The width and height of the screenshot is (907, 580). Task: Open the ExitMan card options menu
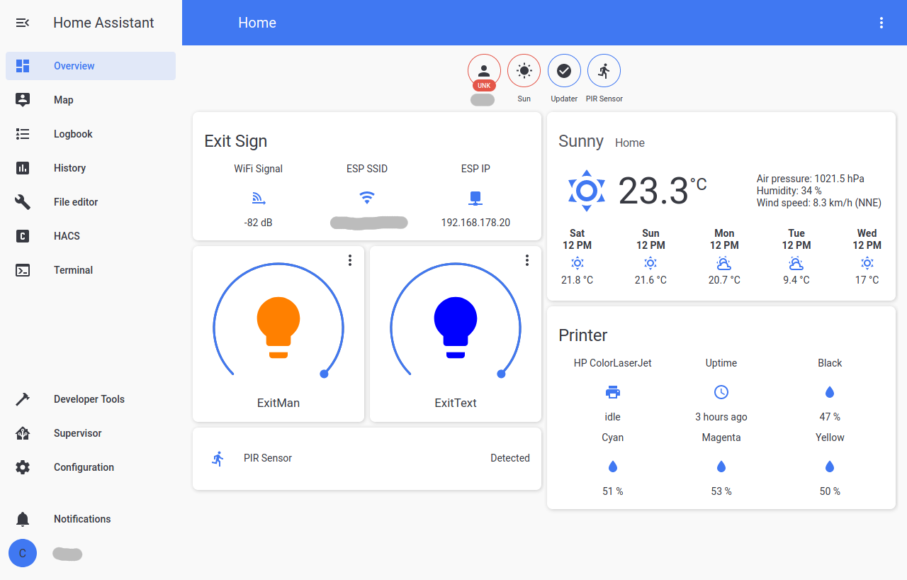[x=349, y=260]
